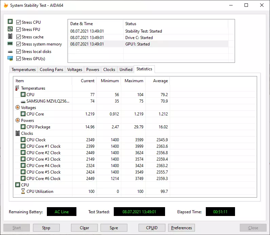Disable the Stress system memory checkbox

(x=18, y=44)
